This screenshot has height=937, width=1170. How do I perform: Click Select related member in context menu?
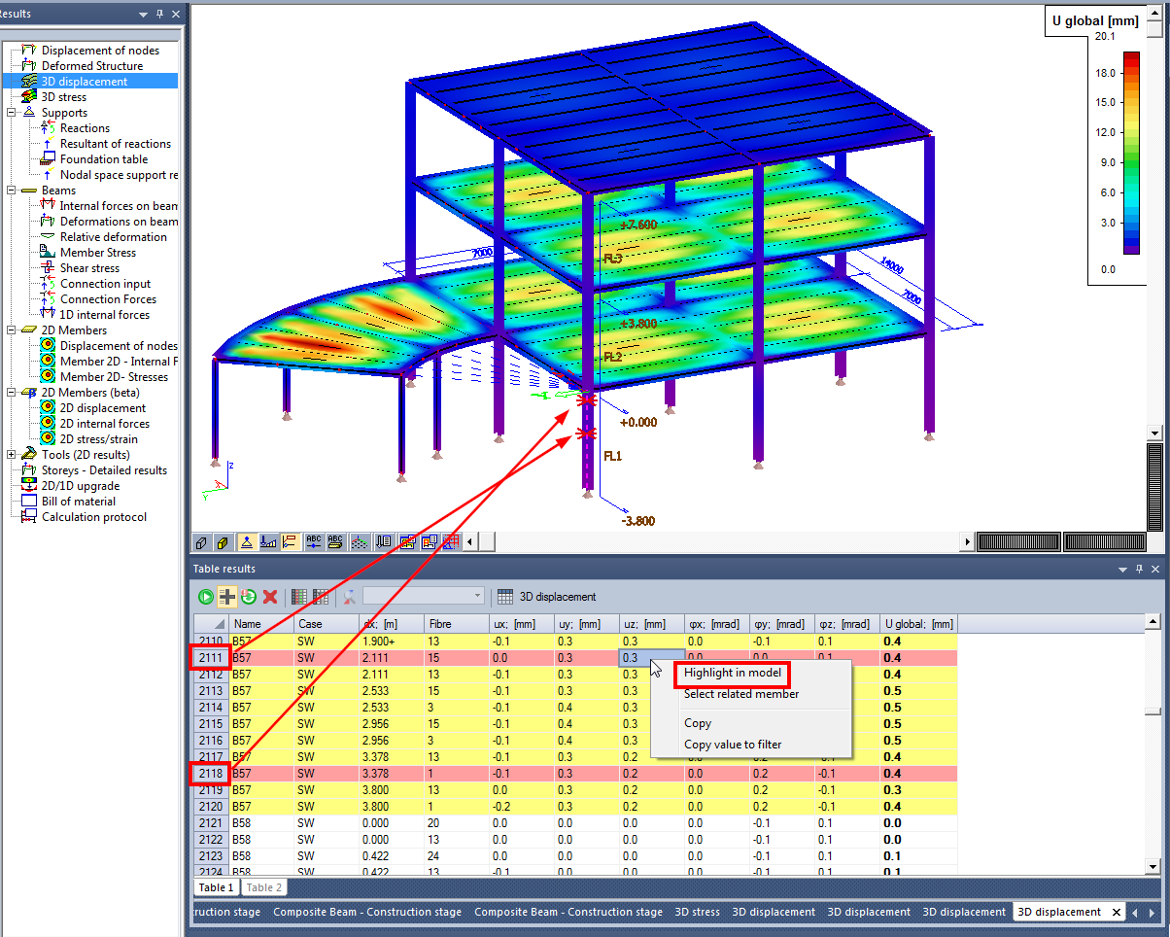click(x=740, y=694)
